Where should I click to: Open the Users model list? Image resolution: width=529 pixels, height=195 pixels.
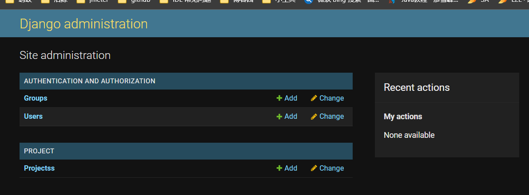pyautogui.click(x=33, y=116)
